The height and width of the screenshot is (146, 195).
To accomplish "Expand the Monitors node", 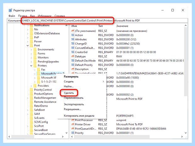I will coord(31,58).
